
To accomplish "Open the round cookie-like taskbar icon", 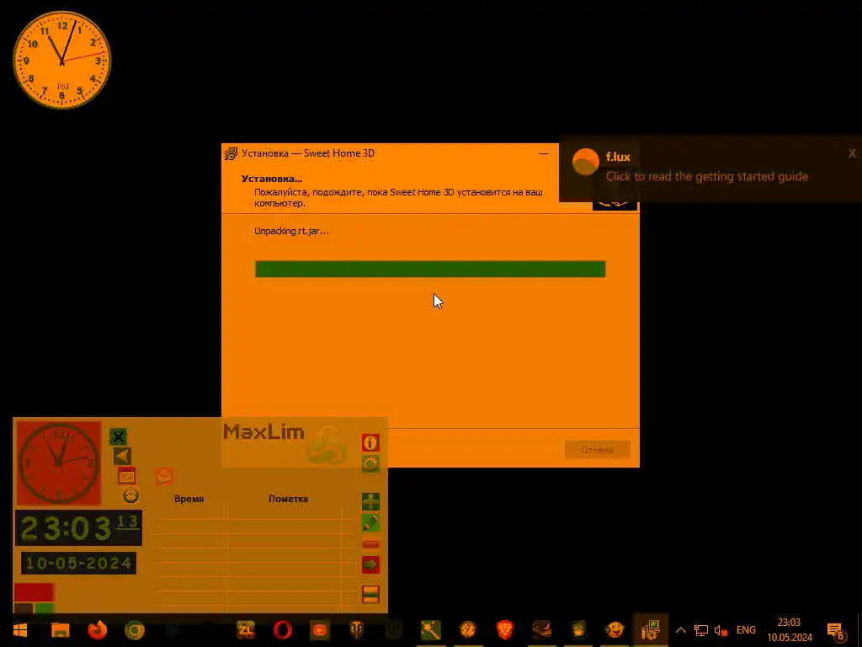I will point(468,629).
